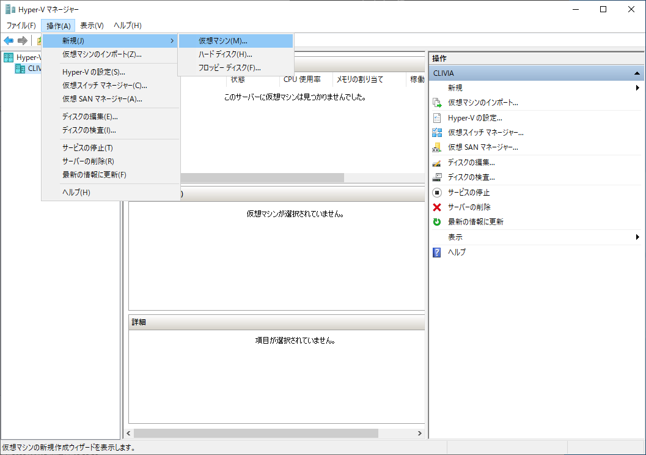Click 仮想 SAN マネージャー... link in Actions pane
This screenshot has height=455, width=646.
click(483, 147)
